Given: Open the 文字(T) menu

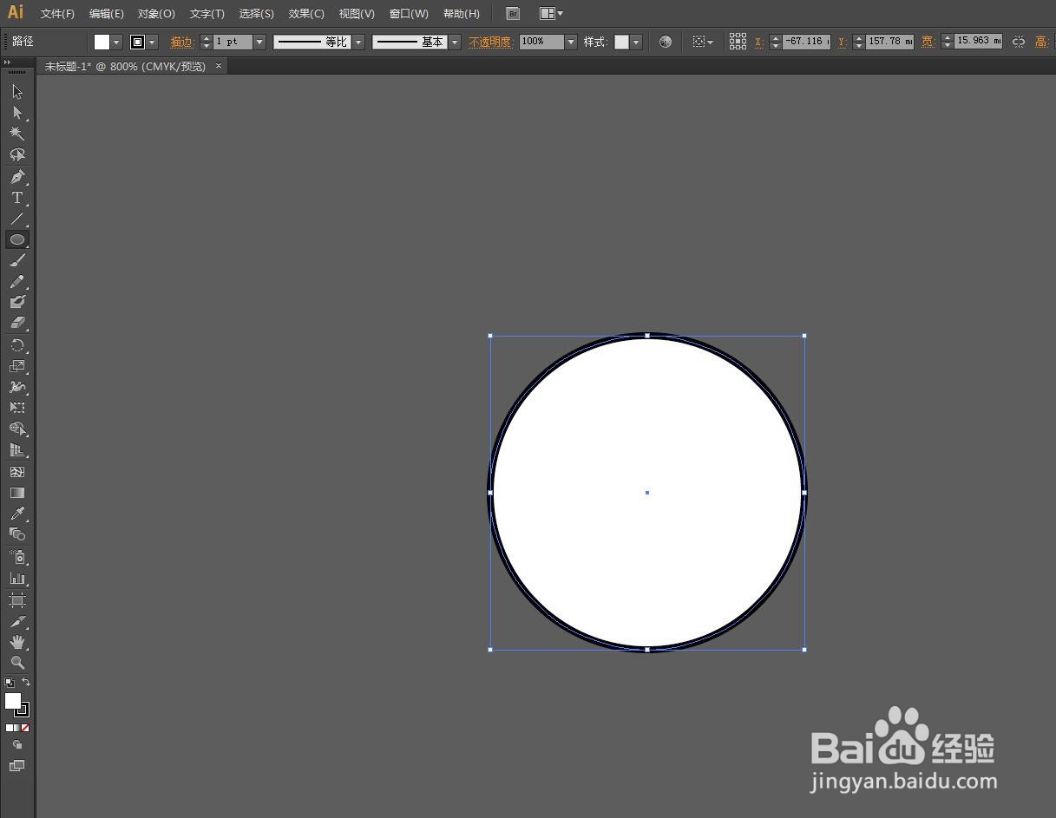Looking at the screenshot, I should tap(207, 14).
